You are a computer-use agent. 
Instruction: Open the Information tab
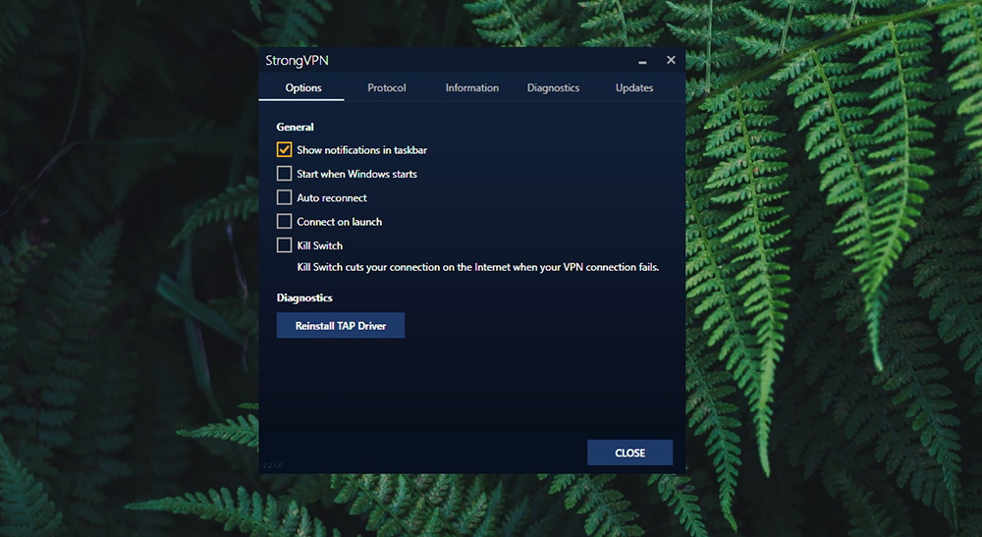471,87
